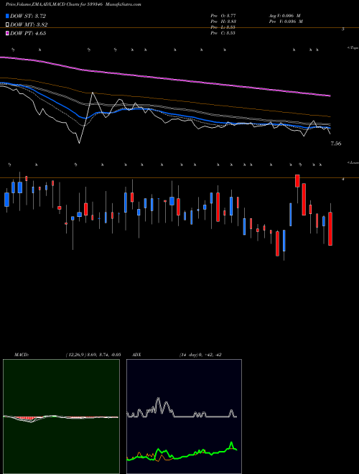Click the white DOW MT legend swatch
Screen dimensions: 359x474
[7, 25]
